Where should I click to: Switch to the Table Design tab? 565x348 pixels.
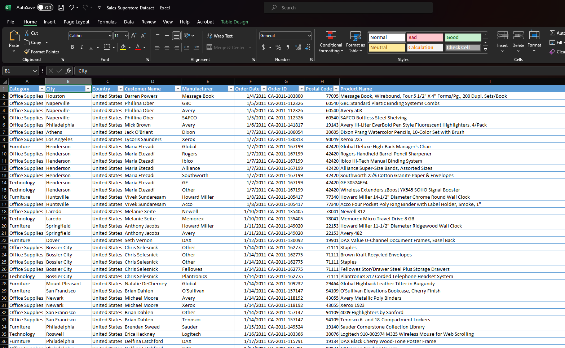coord(234,22)
